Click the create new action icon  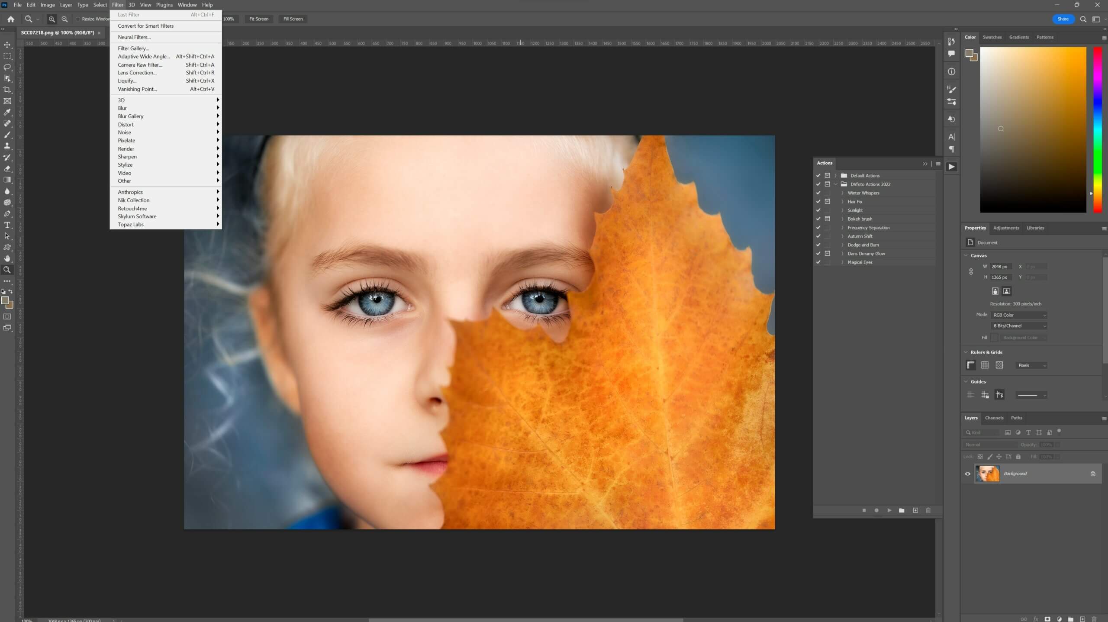915,510
